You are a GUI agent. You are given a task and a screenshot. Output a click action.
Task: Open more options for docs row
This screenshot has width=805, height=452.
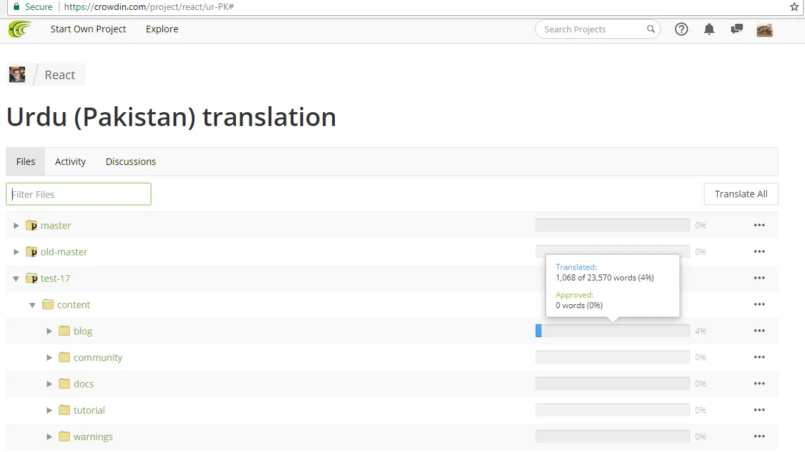(759, 384)
